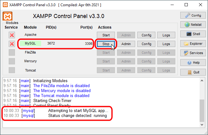The width and height of the screenshot is (208, 135).
Task: Click log line 'Starting Check-Timer'
Action: point(52,101)
